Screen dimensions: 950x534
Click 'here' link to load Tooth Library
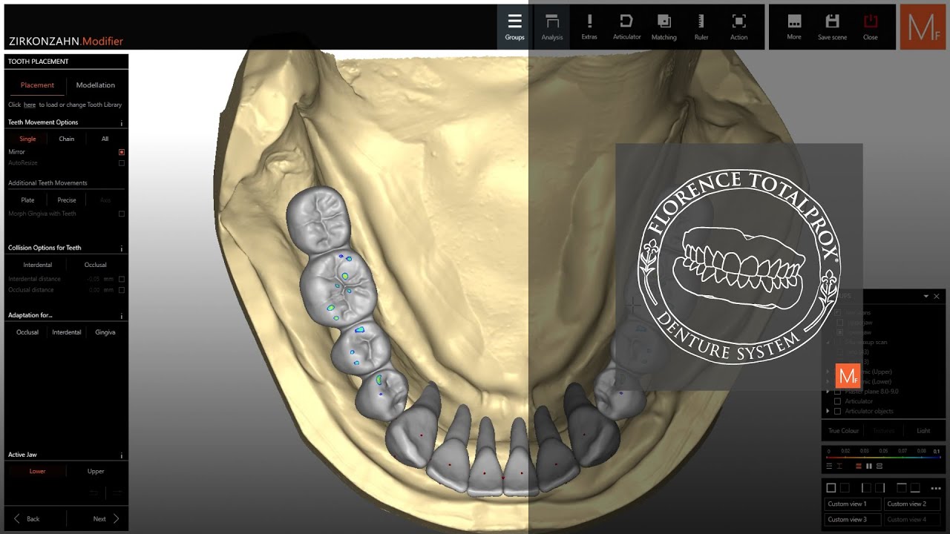pos(30,105)
